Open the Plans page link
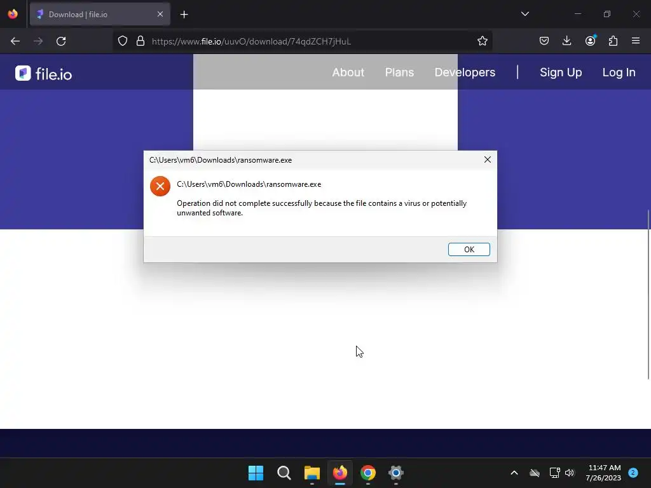Viewport: 651px width, 488px height. 399,72
